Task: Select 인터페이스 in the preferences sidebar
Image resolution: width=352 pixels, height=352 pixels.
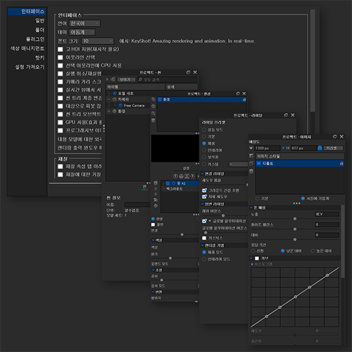Action: point(27,11)
